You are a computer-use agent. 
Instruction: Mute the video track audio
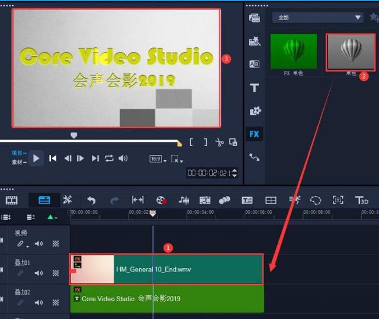coord(38,243)
